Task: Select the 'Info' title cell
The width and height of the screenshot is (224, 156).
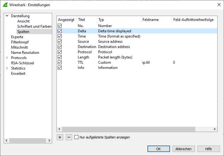Action: point(81,68)
